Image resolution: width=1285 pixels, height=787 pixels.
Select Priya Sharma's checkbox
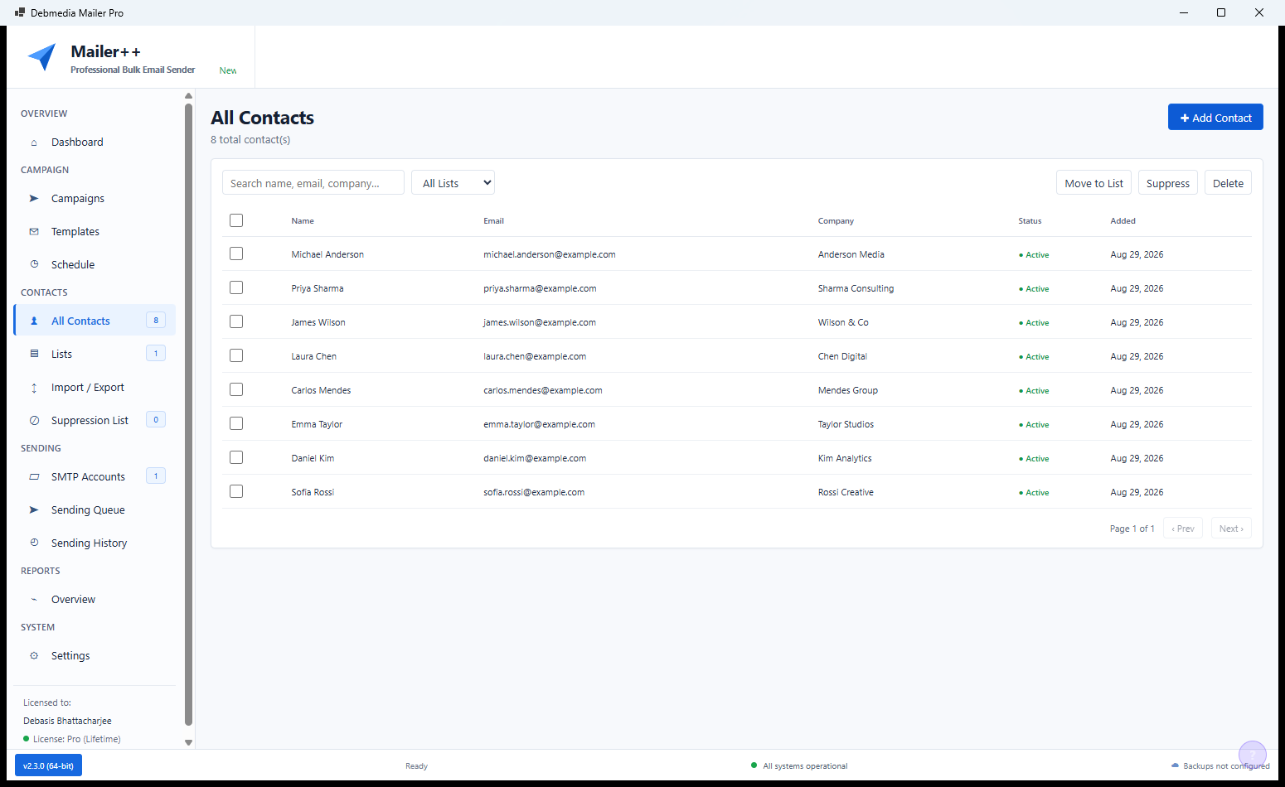(x=236, y=287)
